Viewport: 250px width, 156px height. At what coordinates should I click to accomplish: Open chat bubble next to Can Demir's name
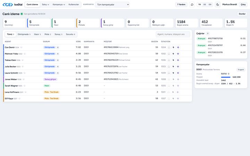click(x=22, y=47)
